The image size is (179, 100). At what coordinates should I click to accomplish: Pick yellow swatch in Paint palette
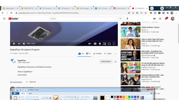point(126,97)
